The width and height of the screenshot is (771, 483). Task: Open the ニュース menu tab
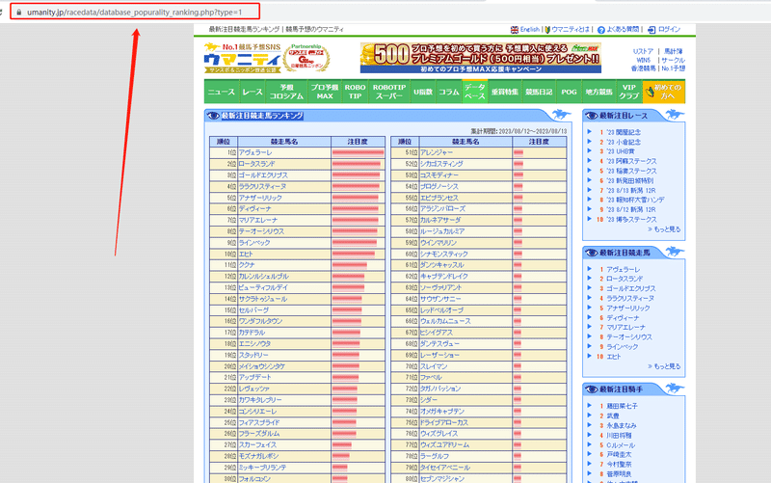[222, 92]
